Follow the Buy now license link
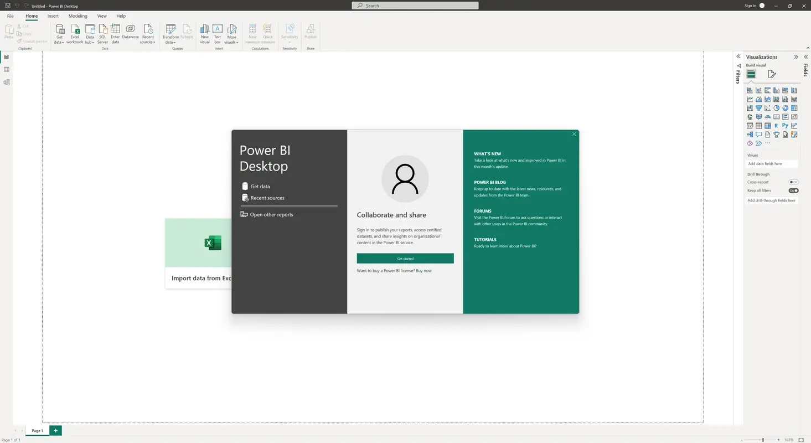The height and width of the screenshot is (443, 811). (425, 271)
